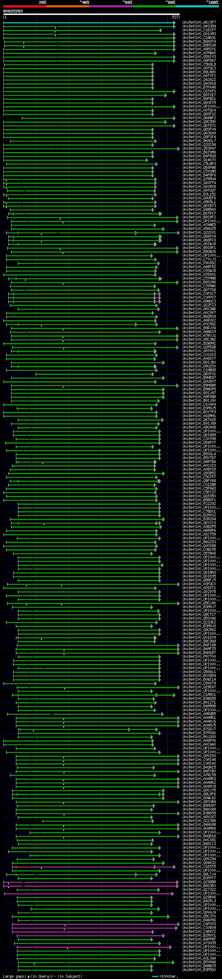Select hit label UniRef100_Q42422
The image size is (222, 979).
coord(199,80)
